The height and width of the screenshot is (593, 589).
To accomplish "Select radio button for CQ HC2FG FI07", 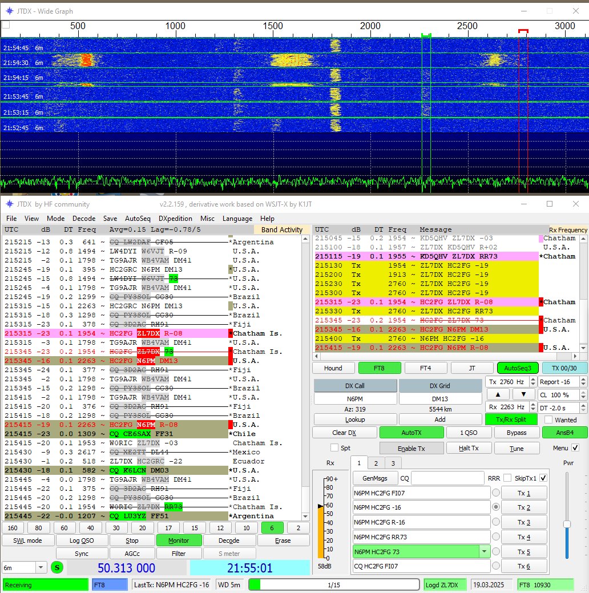I will (x=496, y=566).
